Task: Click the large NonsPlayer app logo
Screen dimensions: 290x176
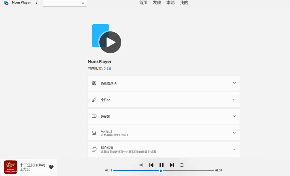Action: pyautogui.click(x=107, y=39)
